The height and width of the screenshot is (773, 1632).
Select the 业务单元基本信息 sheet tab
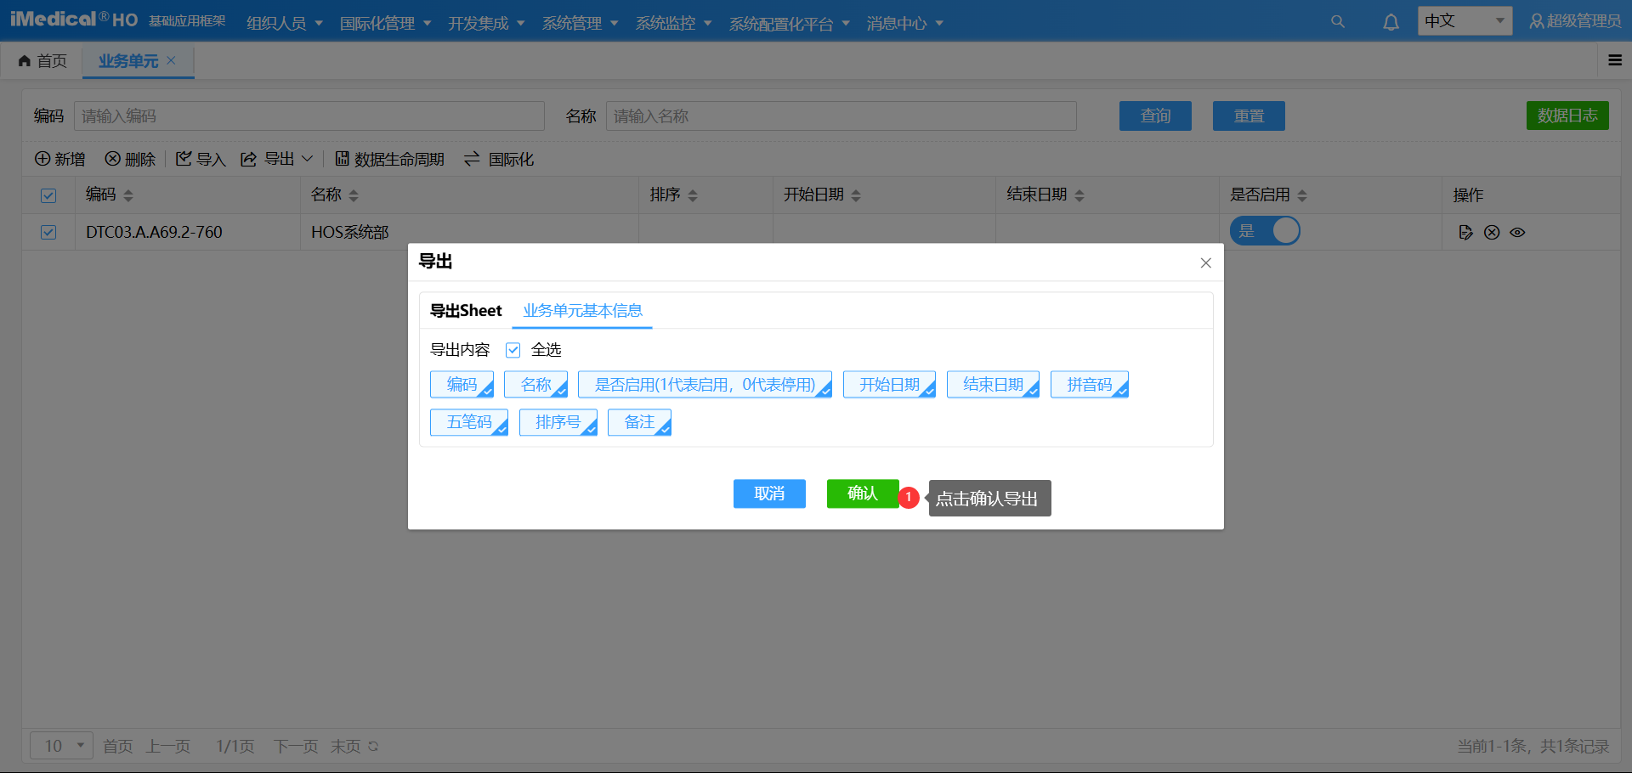582,311
